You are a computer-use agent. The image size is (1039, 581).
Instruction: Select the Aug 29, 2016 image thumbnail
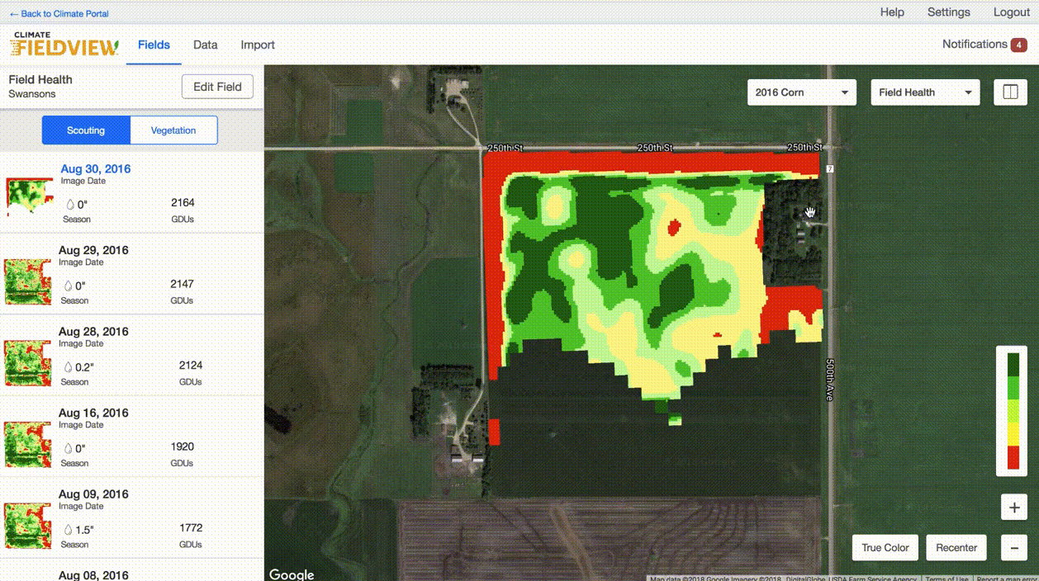[29, 281]
